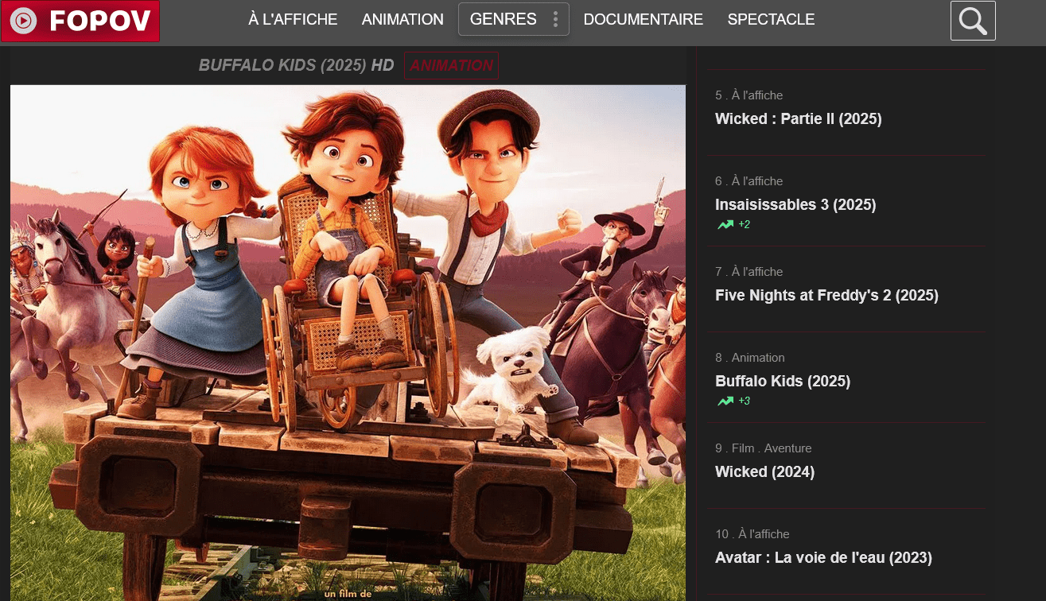Open the À L'AFFICHE menu item
This screenshot has width=1046, height=601.
293,19
